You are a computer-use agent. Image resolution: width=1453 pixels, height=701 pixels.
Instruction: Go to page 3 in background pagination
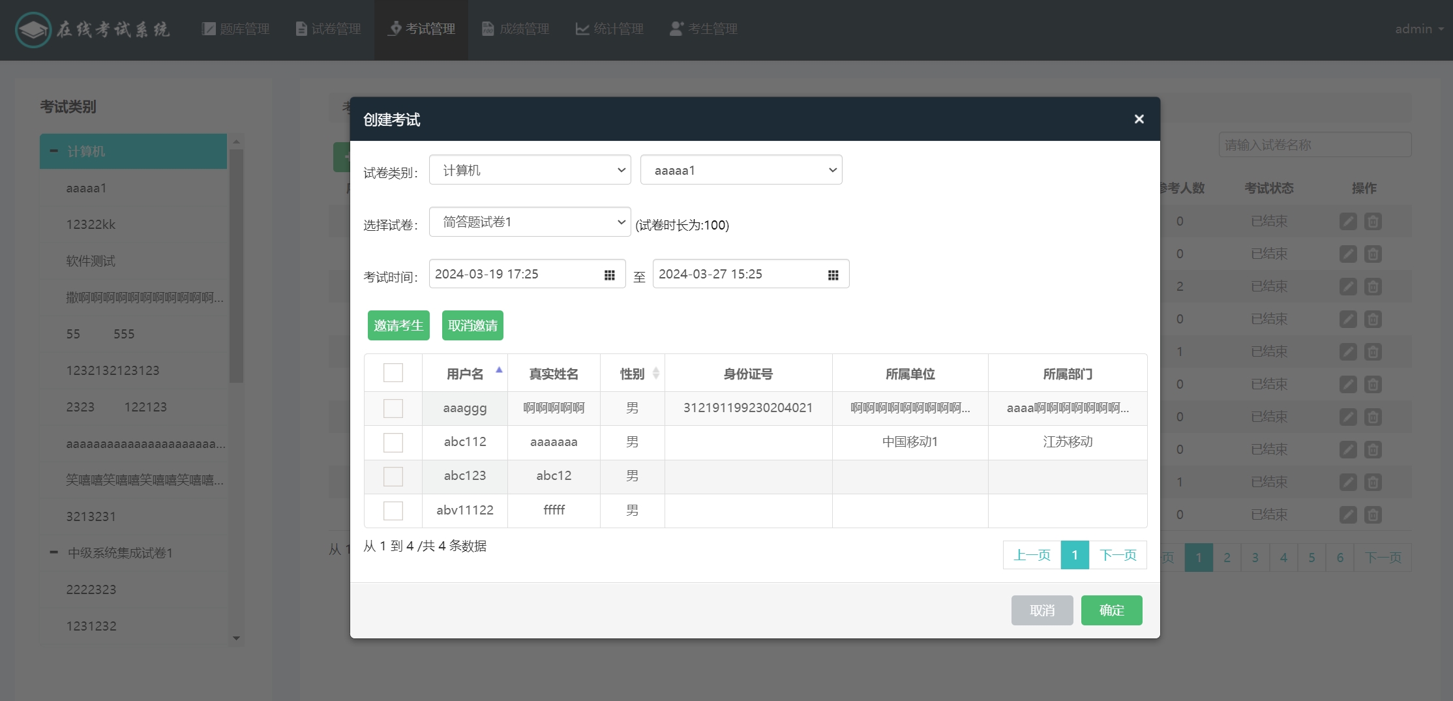pyautogui.click(x=1255, y=558)
